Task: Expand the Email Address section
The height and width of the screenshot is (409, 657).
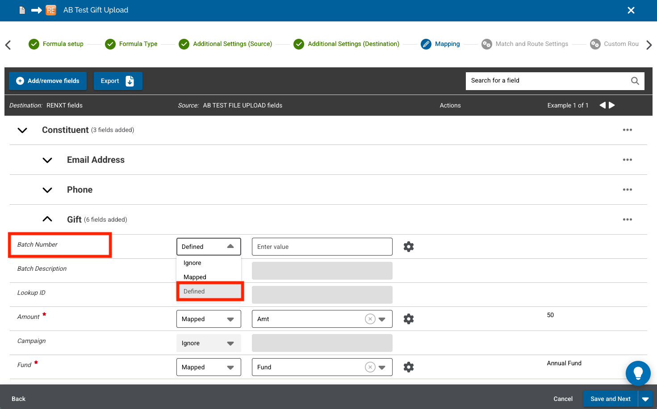Action: click(47, 160)
